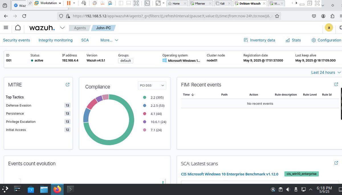Open CIS Microsoft Windows 10 Enterprise Benchmark link
The height and width of the screenshot is (195, 342).
coord(230,174)
